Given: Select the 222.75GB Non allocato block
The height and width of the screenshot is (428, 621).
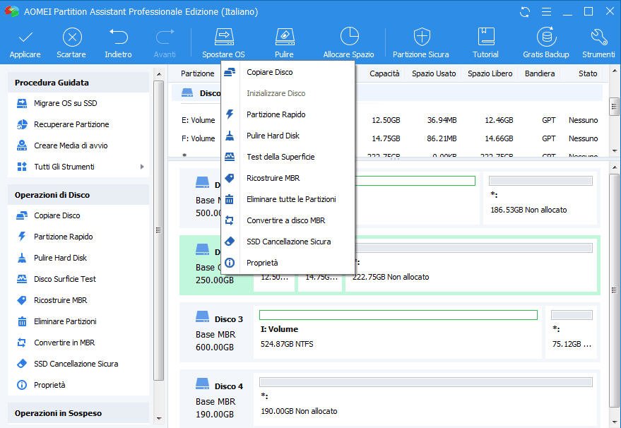Looking at the screenshot, I should [x=471, y=266].
